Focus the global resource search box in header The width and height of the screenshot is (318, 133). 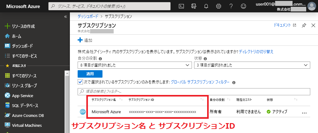110,6
